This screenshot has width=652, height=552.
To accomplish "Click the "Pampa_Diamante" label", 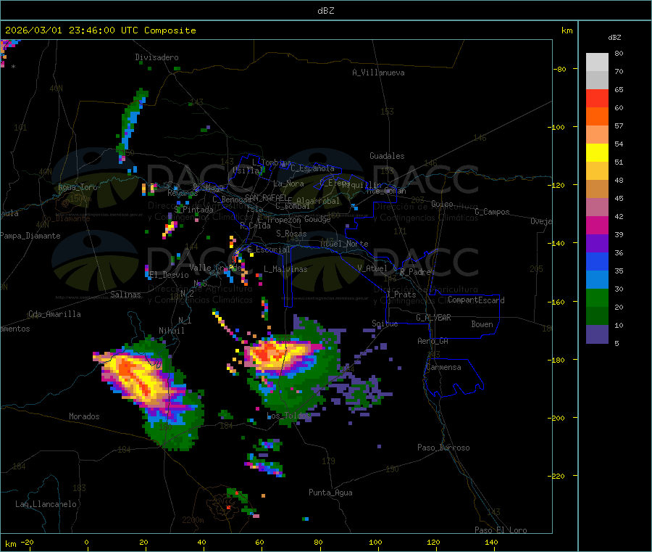I will [x=30, y=236].
